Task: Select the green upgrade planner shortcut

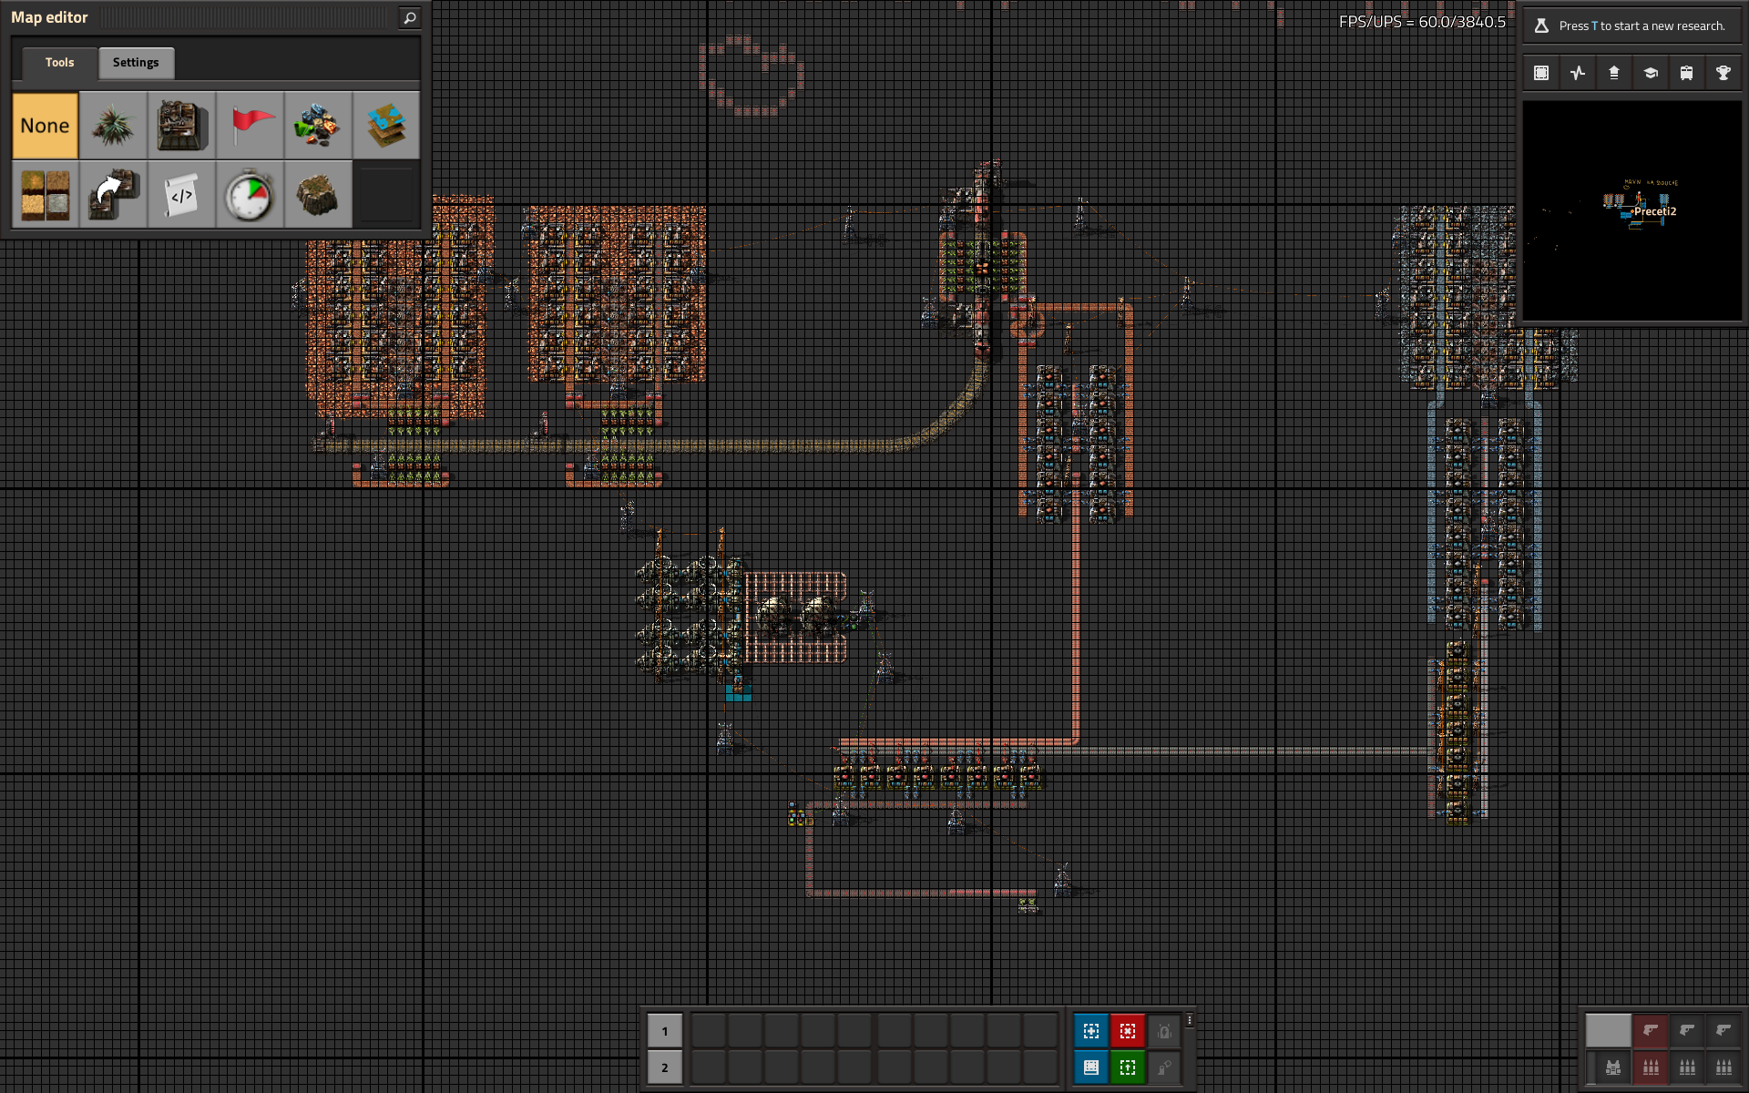Action: pos(1128,1067)
